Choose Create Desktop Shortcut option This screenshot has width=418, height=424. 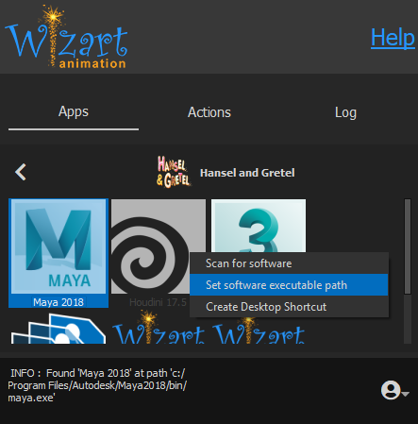[x=289, y=307]
